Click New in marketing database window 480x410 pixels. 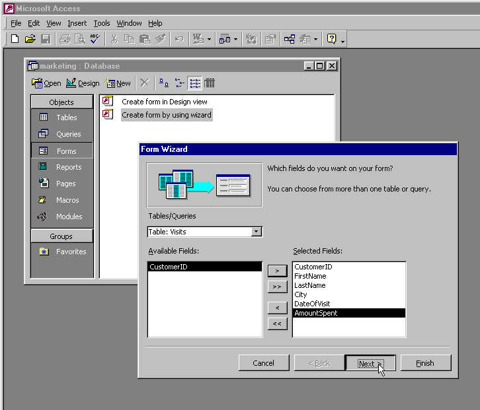coord(118,83)
